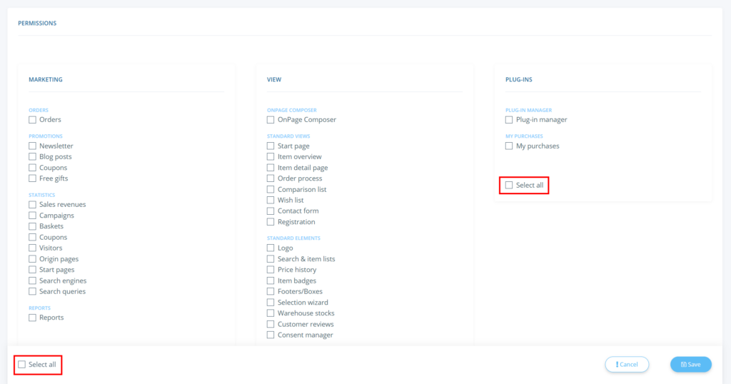
Task: Click the PROMOTIONS group label
Action: point(46,136)
